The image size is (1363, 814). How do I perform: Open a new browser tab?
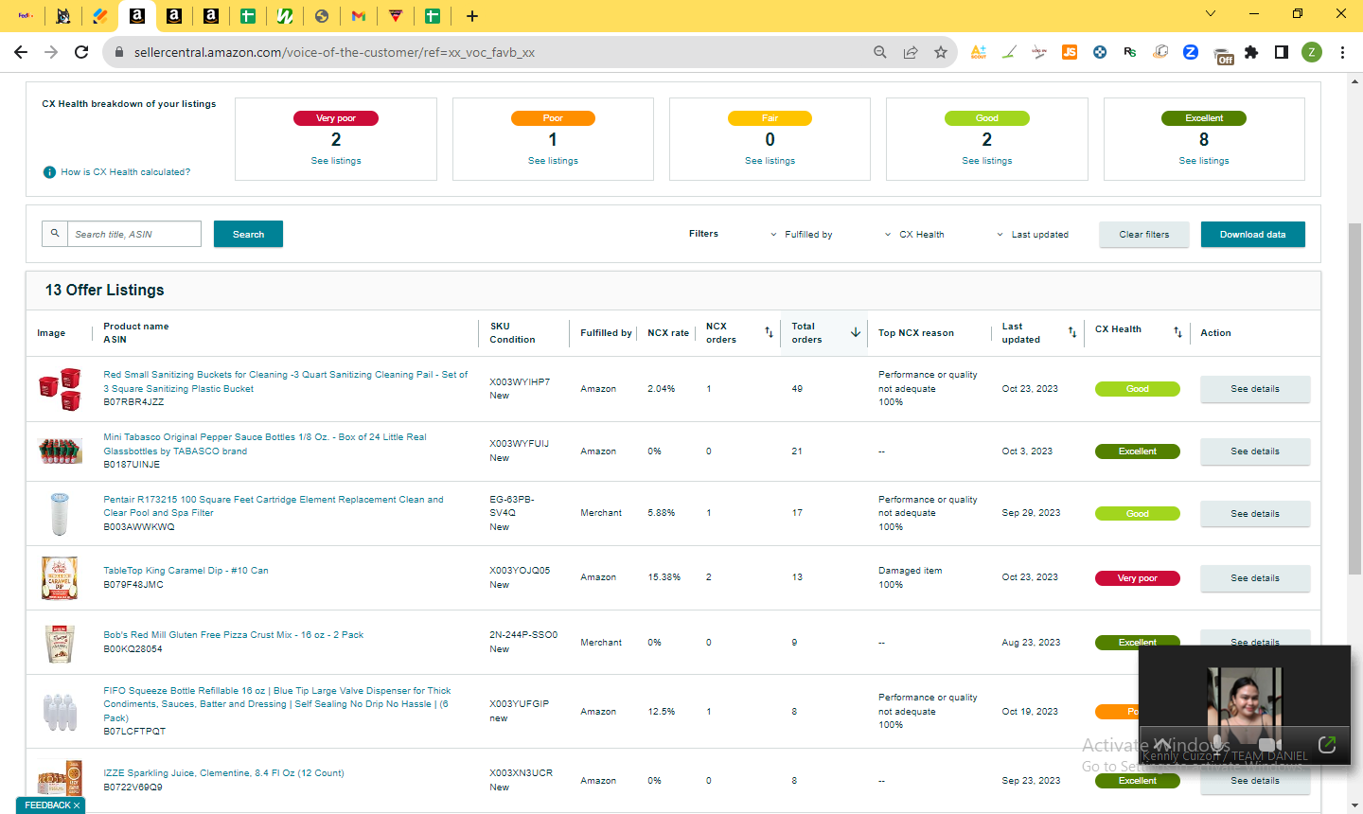471,15
